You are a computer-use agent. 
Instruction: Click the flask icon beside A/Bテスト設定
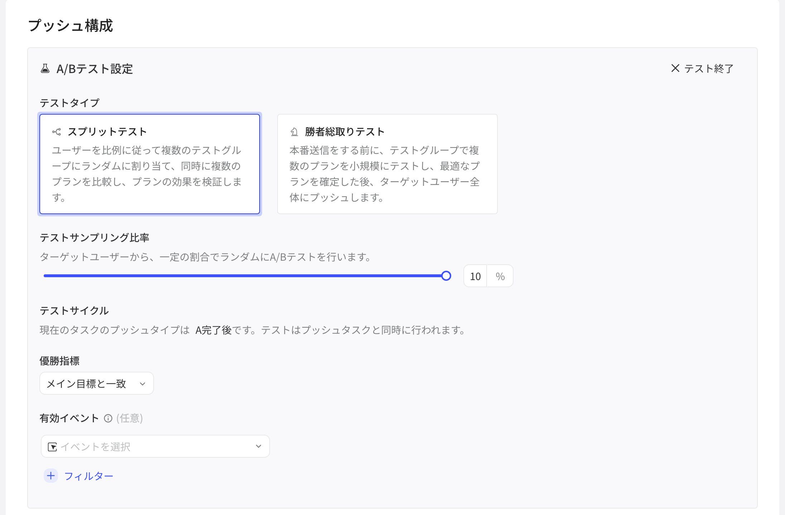pyautogui.click(x=45, y=68)
